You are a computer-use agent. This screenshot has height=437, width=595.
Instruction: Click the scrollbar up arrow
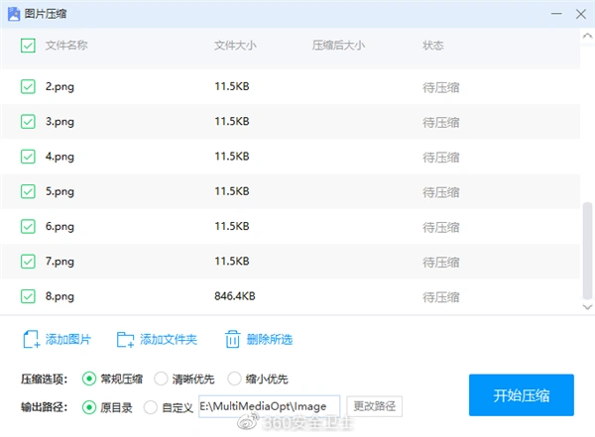587,36
